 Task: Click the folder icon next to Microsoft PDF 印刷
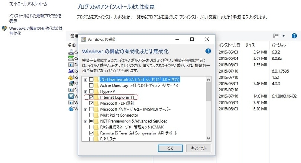96,103
